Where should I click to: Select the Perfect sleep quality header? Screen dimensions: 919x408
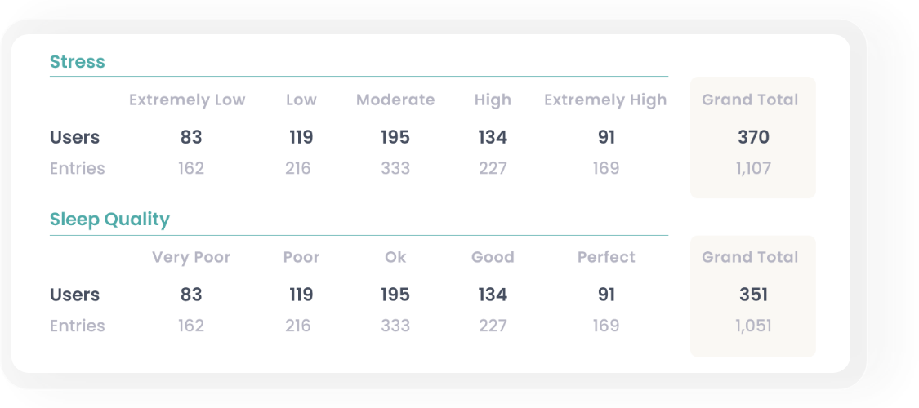click(x=606, y=258)
